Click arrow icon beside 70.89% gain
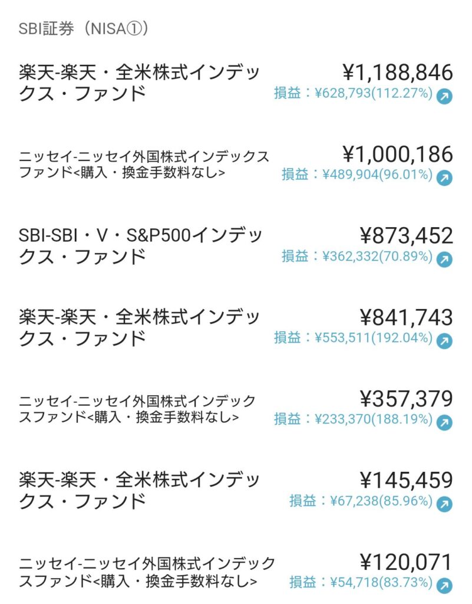The width and height of the screenshot is (472, 604). (444, 260)
